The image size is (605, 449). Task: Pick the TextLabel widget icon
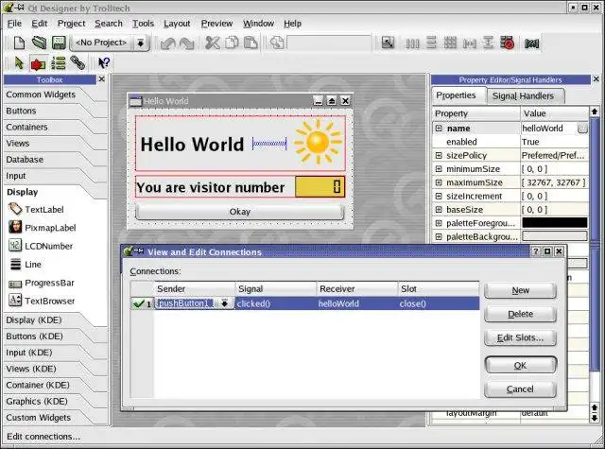pos(15,209)
